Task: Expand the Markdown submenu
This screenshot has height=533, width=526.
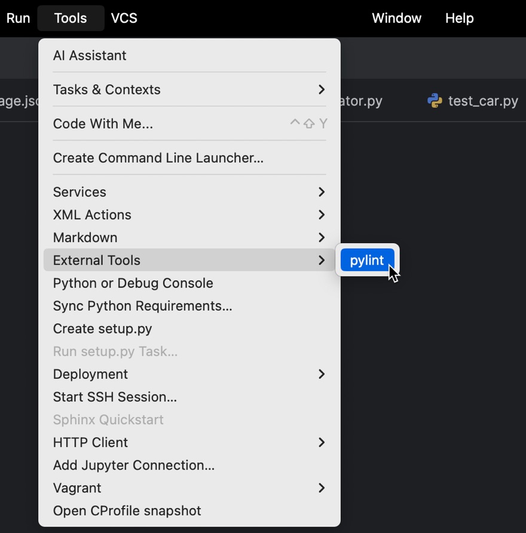Action: point(85,237)
